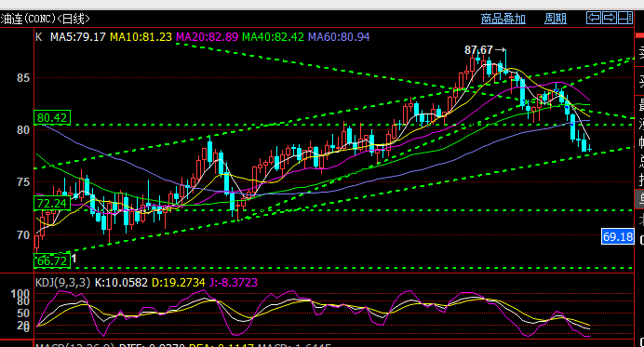Click the 50 level on KDJ axis
This screenshot has height=347, width=644.
pyautogui.click(x=23, y=314)
